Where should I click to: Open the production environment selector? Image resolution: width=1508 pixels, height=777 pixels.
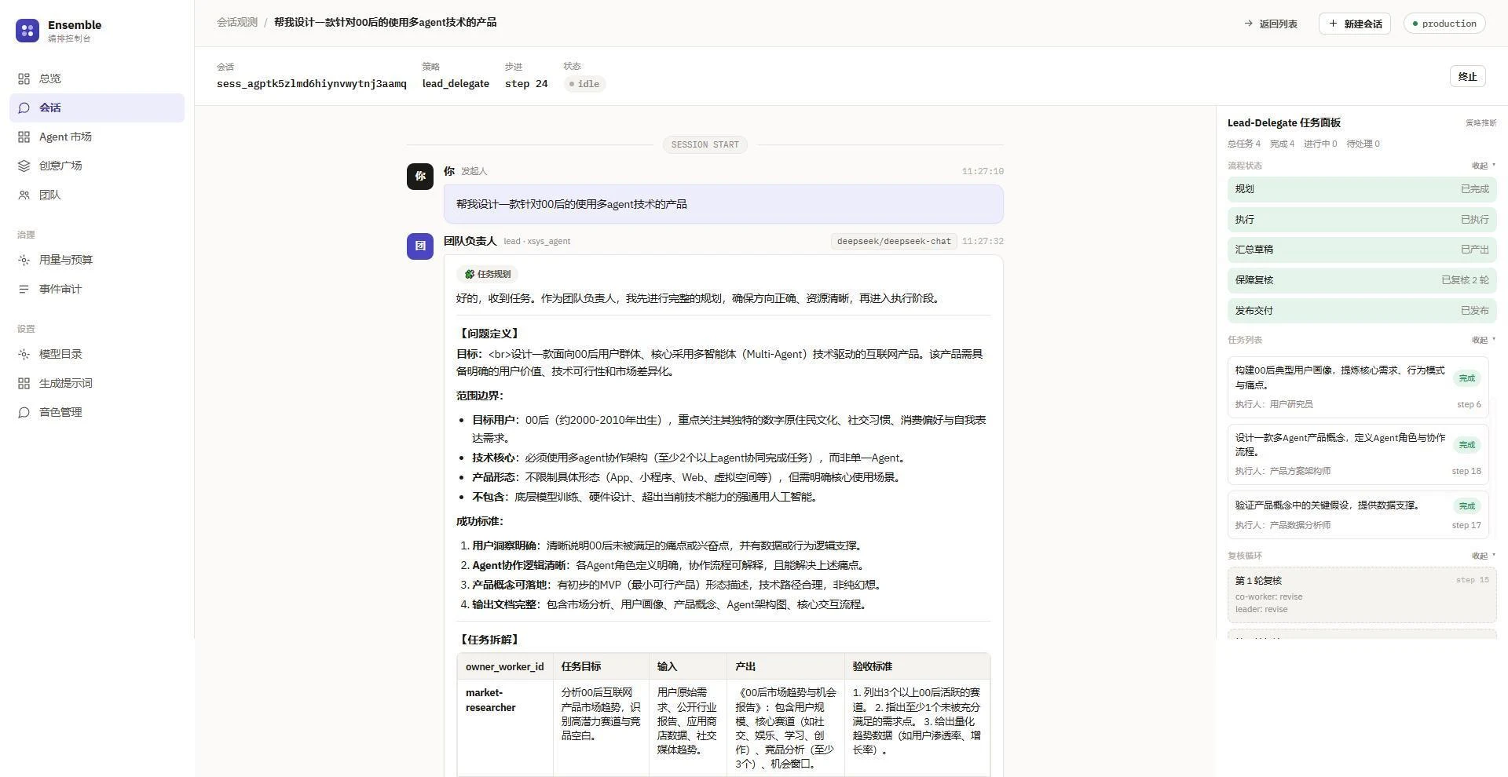[1444, 24]
